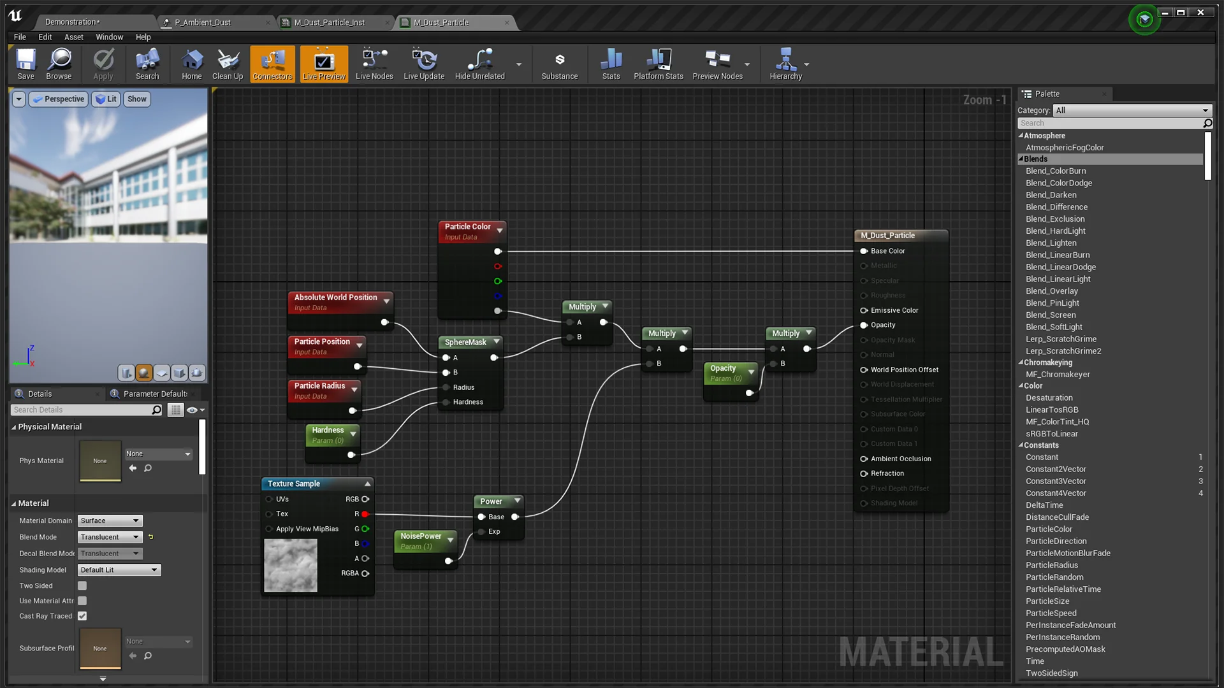Collapse the Material section in Details
1224x688 pixels.
[x=13, y=503]
